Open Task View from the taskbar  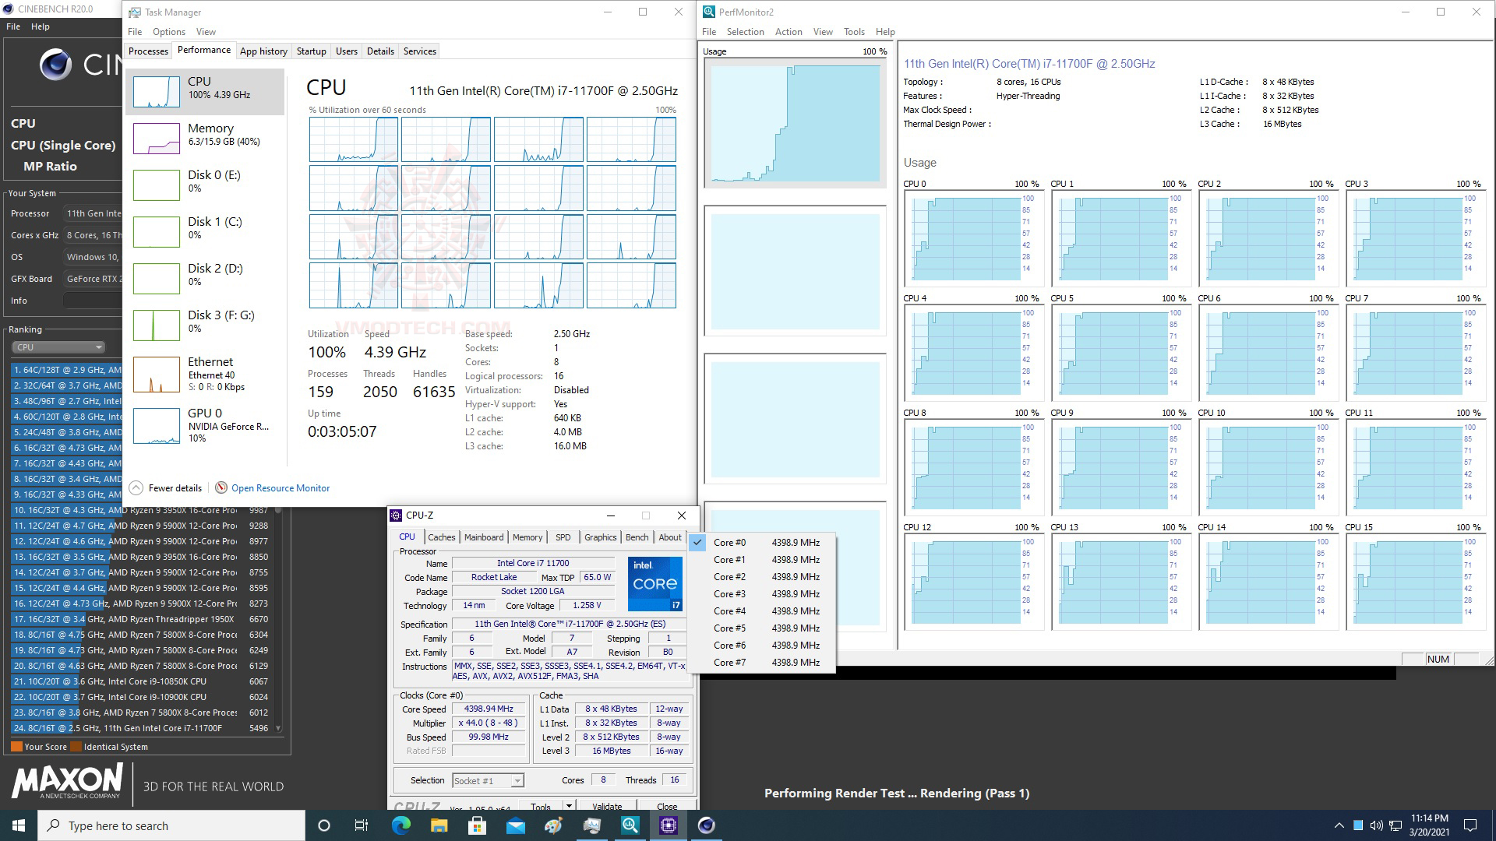[x=362, y=825]
